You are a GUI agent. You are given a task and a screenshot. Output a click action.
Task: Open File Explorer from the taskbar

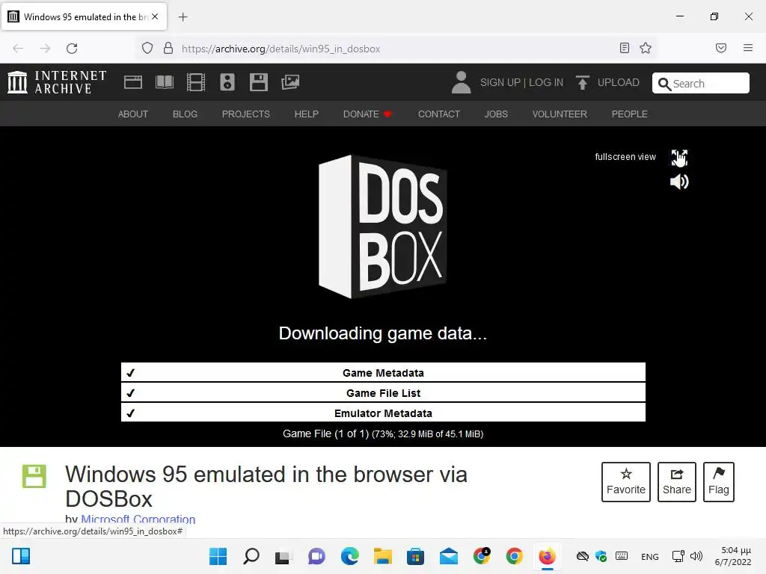(x=382, y=556)
